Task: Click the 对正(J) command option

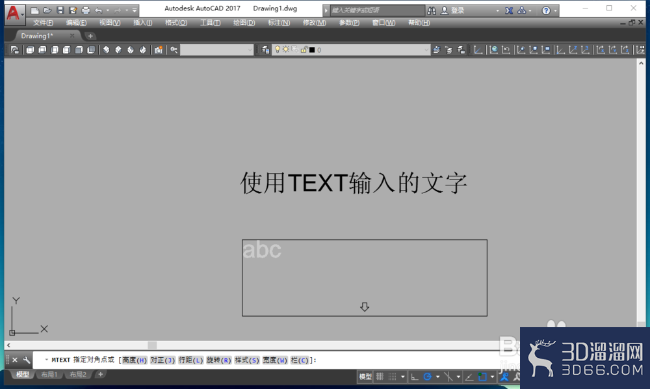Action: (x=162, y=360)
